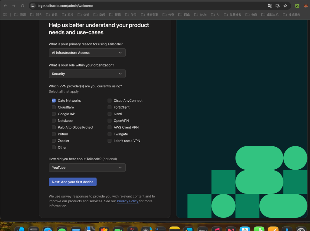Open the SSR bookmarks folder
Image resolution: width=310 pixels, height=231 pixels.
(x=36, y=15)
